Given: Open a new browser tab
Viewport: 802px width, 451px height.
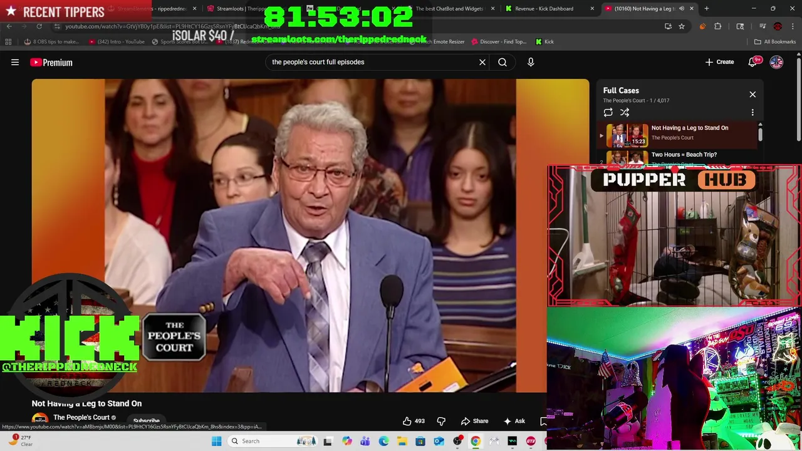Looking at the screenshot, I should (706, 9).
